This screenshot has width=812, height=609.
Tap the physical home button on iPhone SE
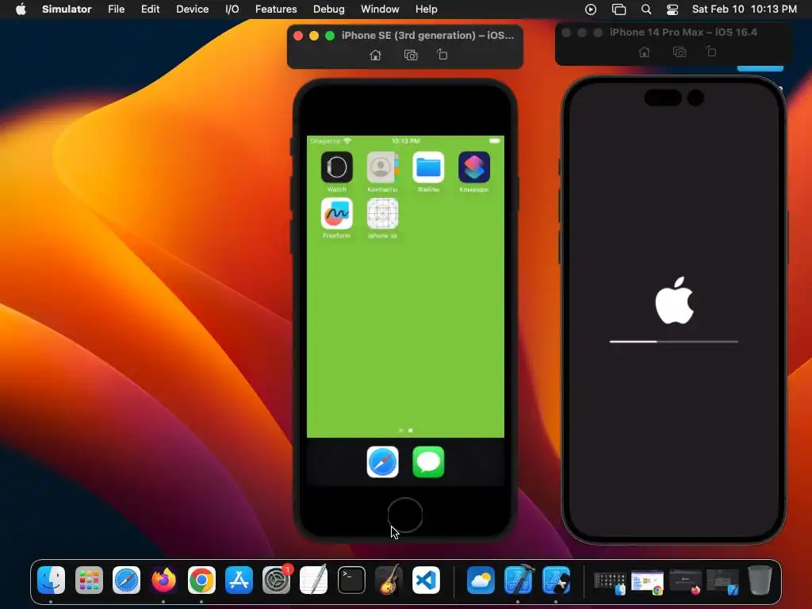[x=405, y=515]
